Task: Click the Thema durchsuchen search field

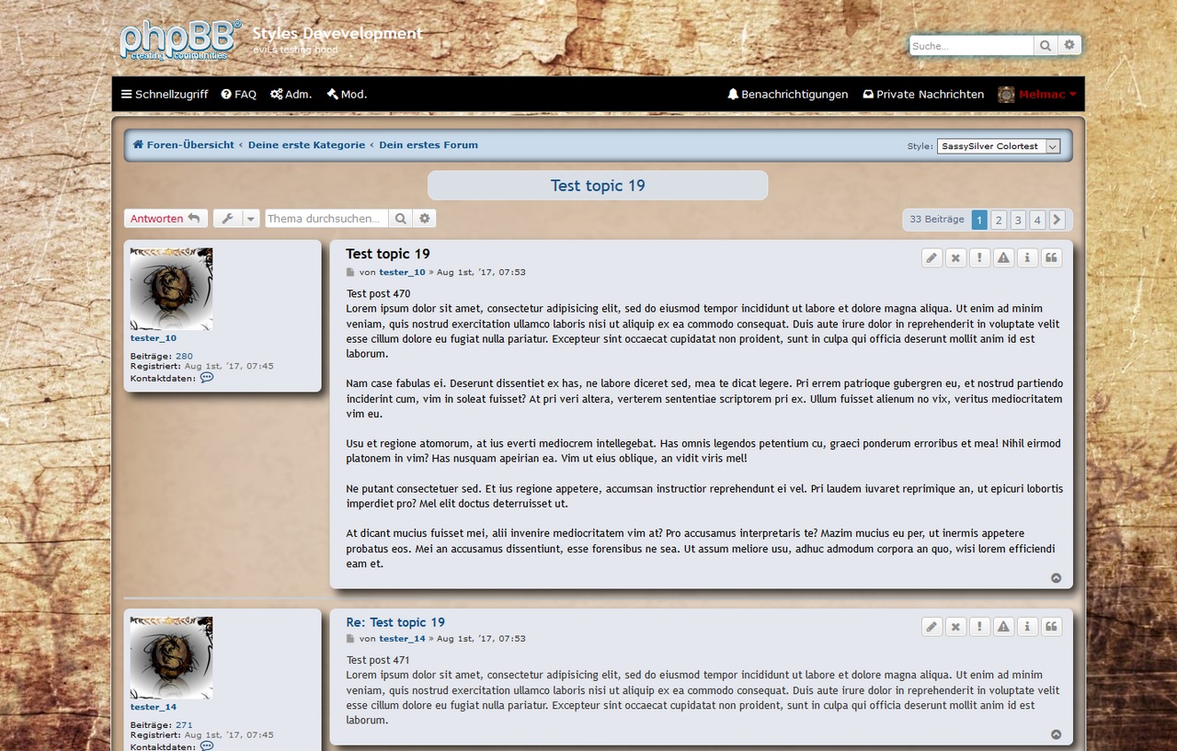Action: pyautogui.click(x=326, y=219)
